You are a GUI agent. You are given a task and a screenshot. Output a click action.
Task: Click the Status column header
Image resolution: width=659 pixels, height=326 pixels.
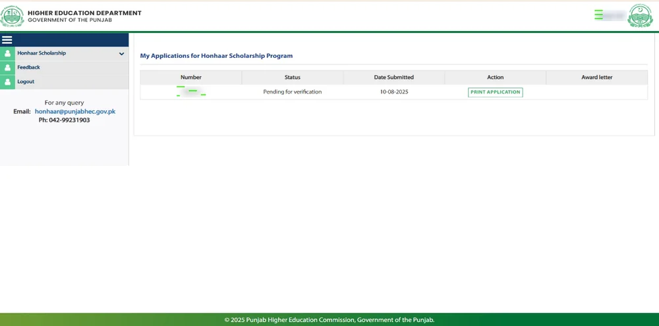point(293,77)
